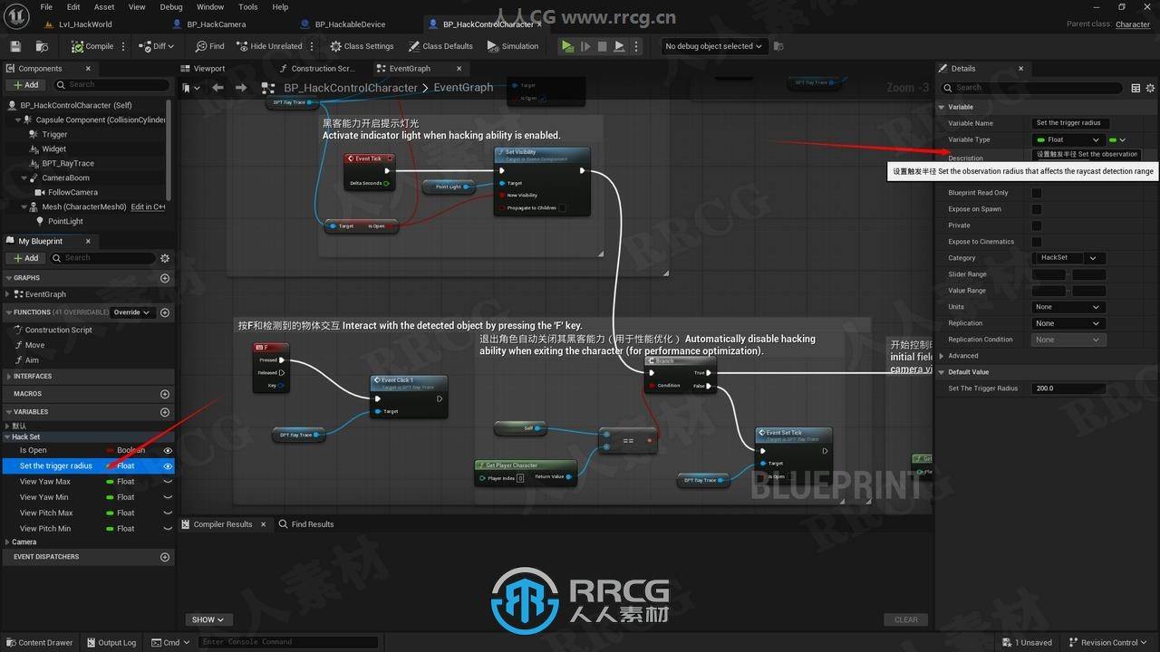Toggle the Details property matrix view icon

coord(1136,88)
